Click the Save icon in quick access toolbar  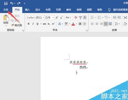[x=6, y=3]
